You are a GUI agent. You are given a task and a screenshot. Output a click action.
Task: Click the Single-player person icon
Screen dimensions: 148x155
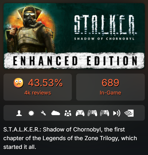tap(19, 113)
